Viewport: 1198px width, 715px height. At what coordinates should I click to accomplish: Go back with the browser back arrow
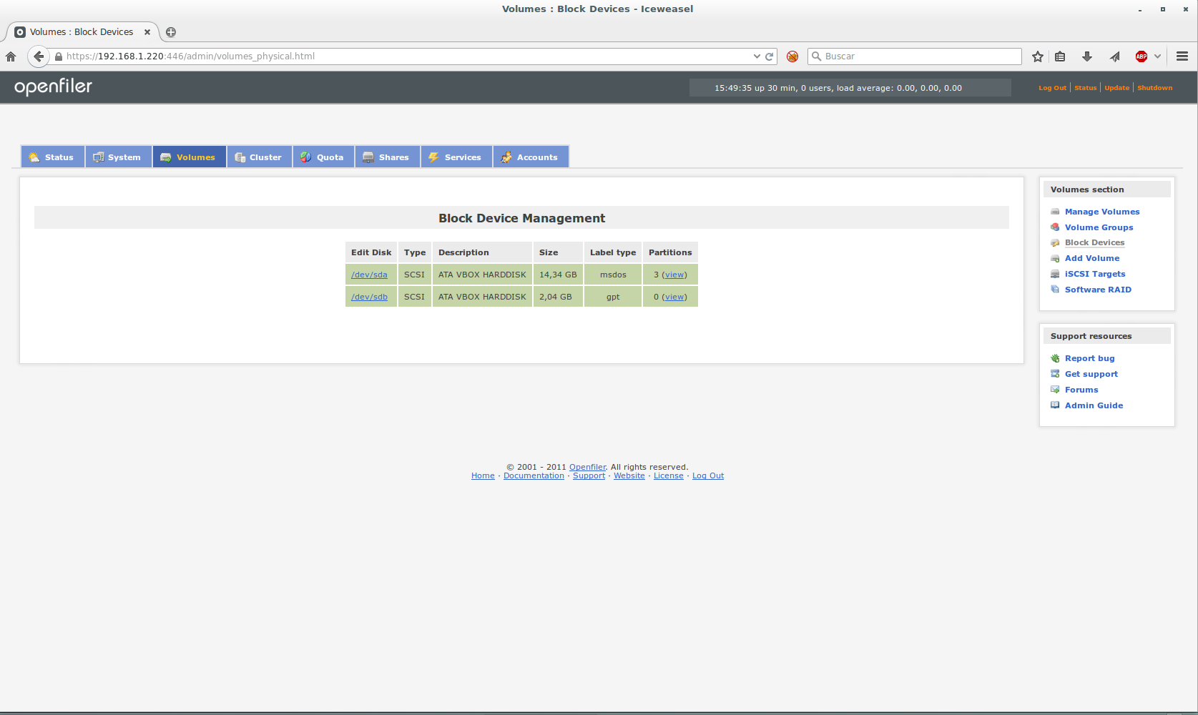(39, 56)
